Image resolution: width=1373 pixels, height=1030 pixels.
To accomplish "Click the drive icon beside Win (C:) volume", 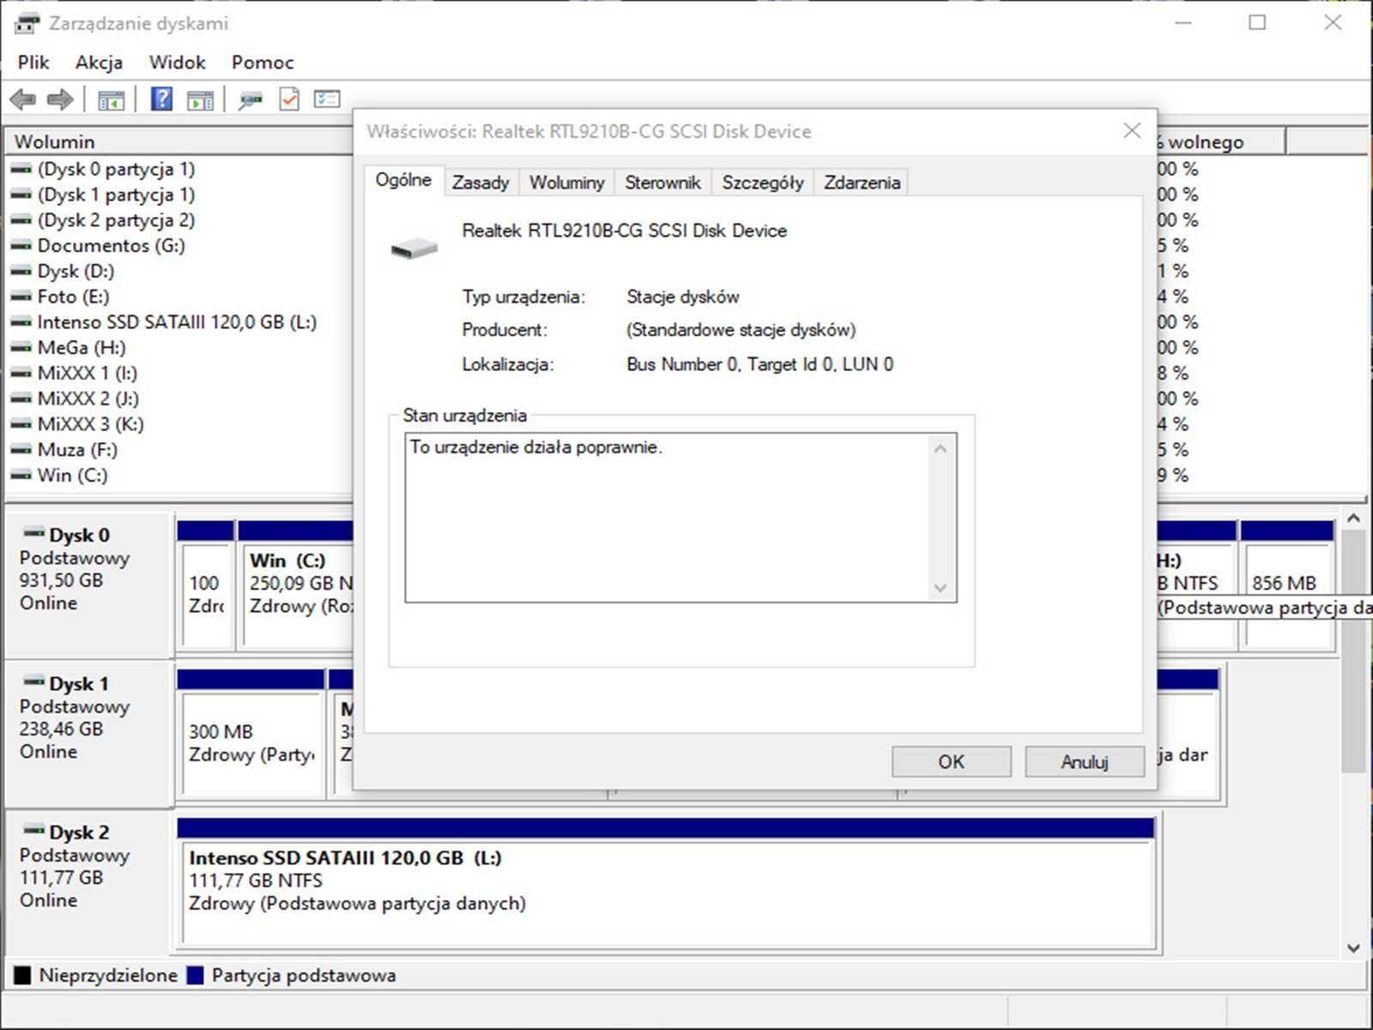I will point(21,476).
